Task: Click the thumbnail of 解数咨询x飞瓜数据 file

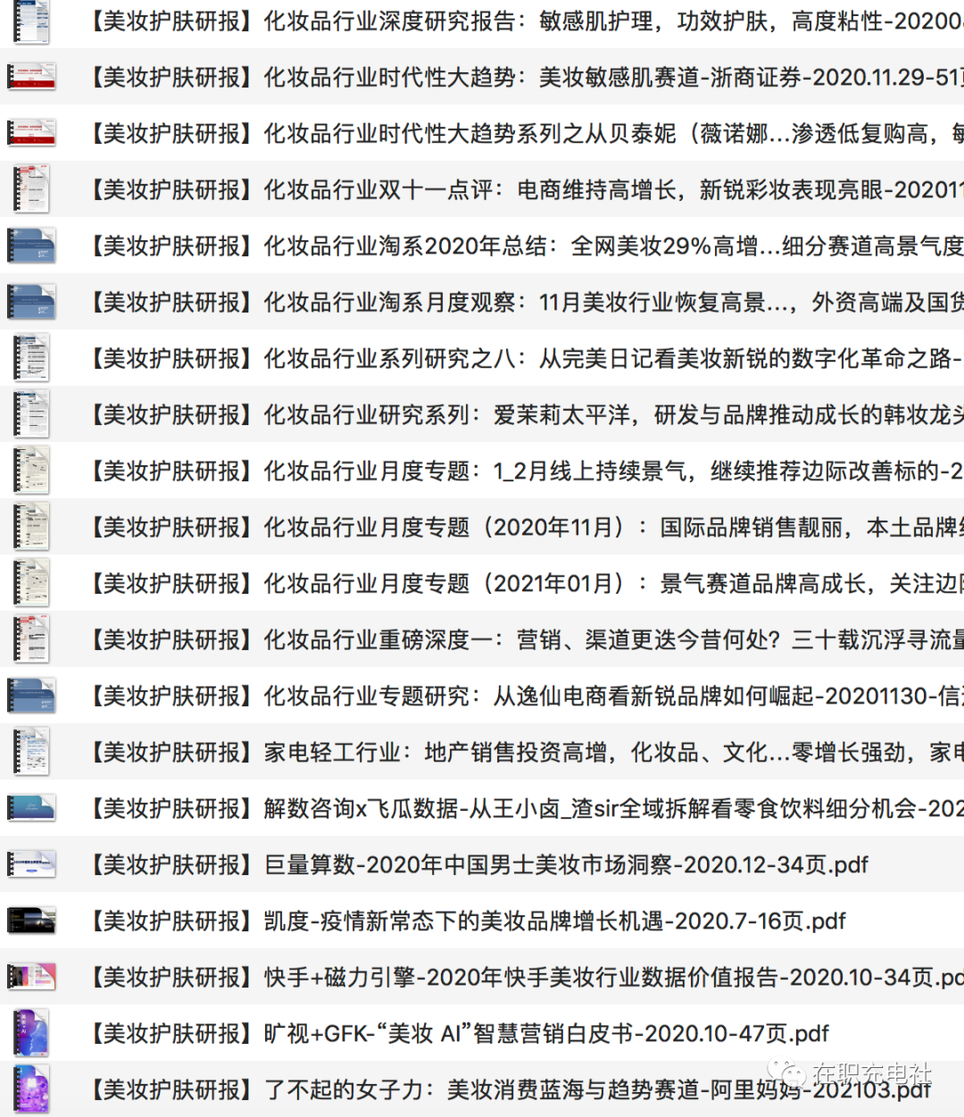Action: [31, 809]
